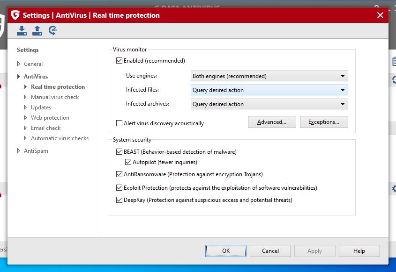
Task: Click the 'Infected files:' label
Action: click(x=142, y=90)
